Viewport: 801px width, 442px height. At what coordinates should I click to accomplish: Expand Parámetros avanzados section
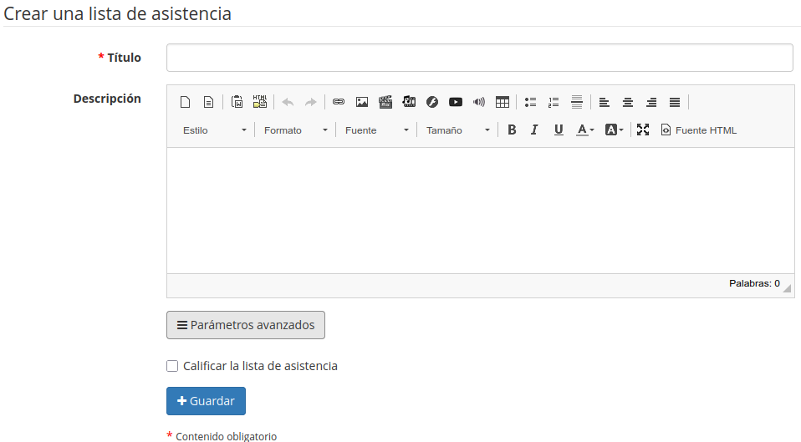(246, 325)
